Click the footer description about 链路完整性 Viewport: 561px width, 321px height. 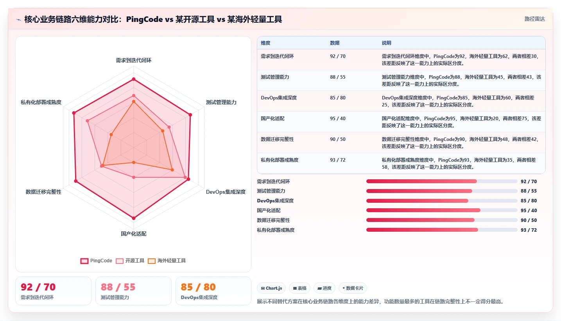(x=380, y=301)
